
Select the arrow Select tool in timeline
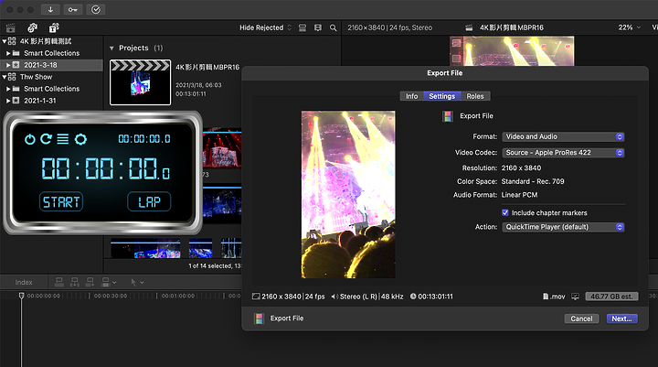[x=133, y=282]
